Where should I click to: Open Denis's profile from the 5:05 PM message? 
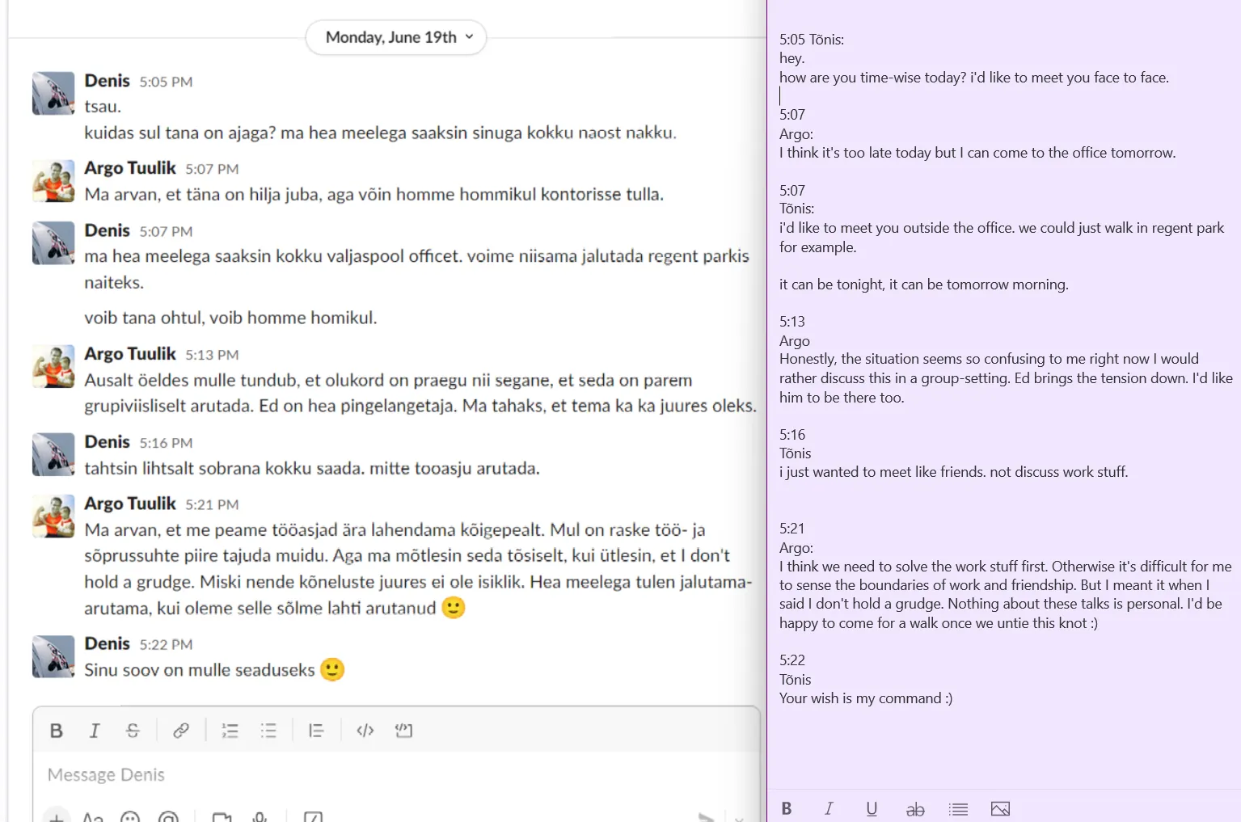click(x=107, y=81)
